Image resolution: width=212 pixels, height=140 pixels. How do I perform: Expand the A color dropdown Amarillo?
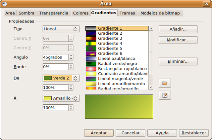click(61, 98)
